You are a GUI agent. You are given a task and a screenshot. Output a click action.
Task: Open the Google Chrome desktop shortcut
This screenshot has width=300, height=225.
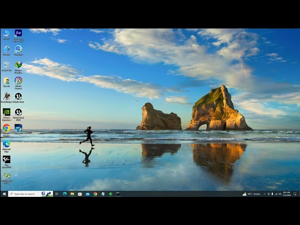(7, 130)
